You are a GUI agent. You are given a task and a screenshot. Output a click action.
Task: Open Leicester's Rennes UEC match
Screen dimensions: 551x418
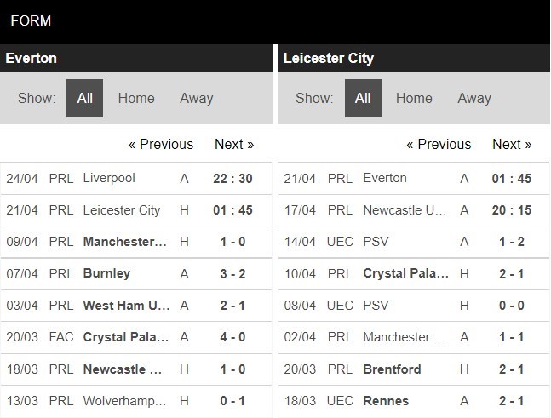point(386,400)
